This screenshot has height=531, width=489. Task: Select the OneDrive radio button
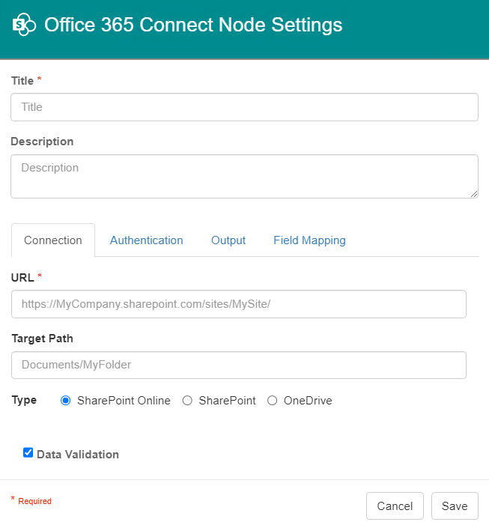[273, 401]
